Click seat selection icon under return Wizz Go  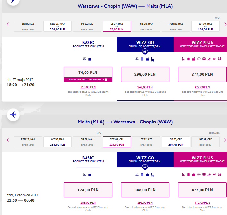pos(153,175)
